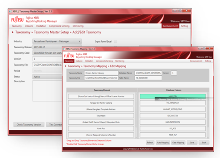Select the highlighted NMR_IZIN database column
The image size is (220, 158).
173,96
